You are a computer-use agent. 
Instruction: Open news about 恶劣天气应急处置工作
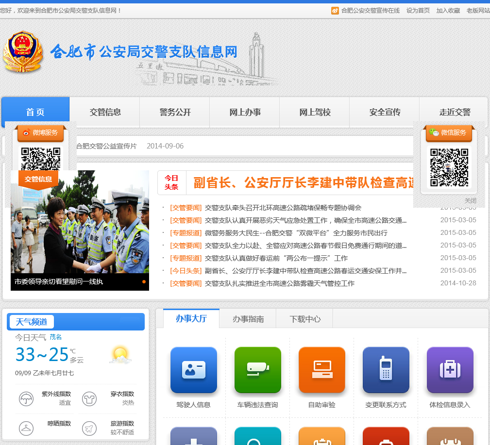point(305,220)
